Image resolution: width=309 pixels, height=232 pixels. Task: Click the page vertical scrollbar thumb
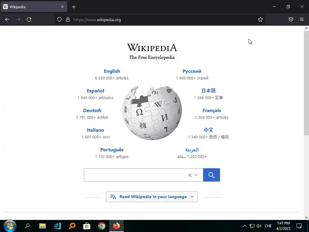306,83
